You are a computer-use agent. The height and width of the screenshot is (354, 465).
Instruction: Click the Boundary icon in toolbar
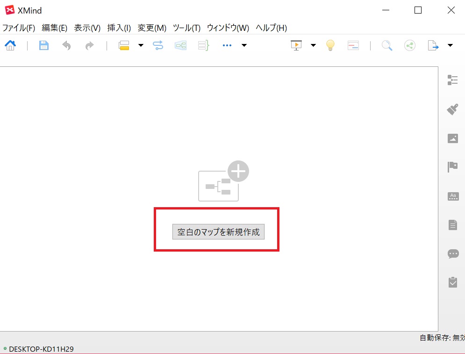pyautogui.click(x=180, y=45)
